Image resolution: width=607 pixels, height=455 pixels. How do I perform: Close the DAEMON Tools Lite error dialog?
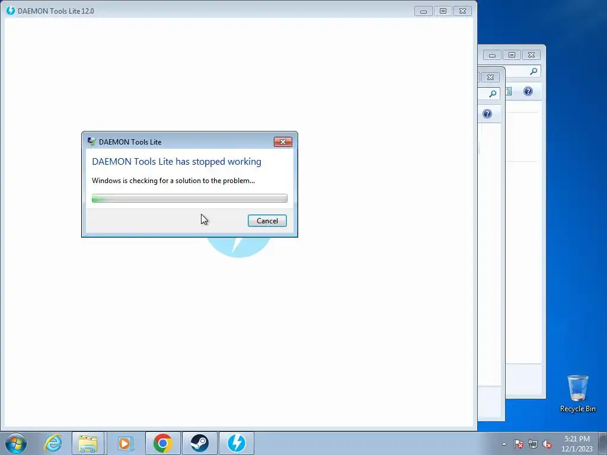coord(283,142)
